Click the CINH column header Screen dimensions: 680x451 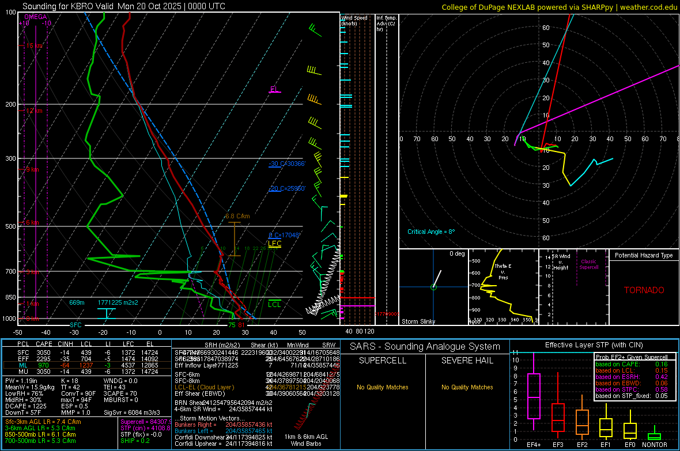click(66, 344)
